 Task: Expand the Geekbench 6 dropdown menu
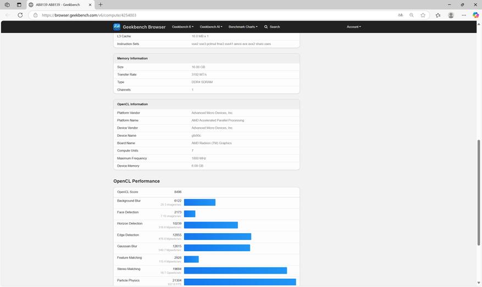(182, 27)
